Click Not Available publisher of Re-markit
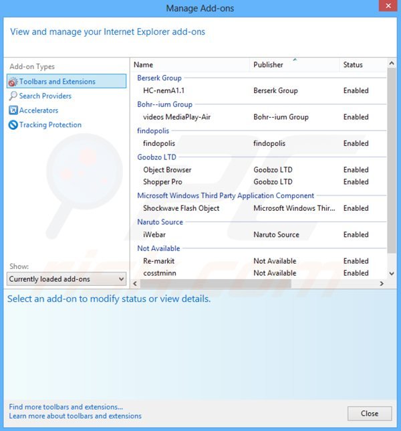This screenshot has width=401, height=431. (275, 261)
